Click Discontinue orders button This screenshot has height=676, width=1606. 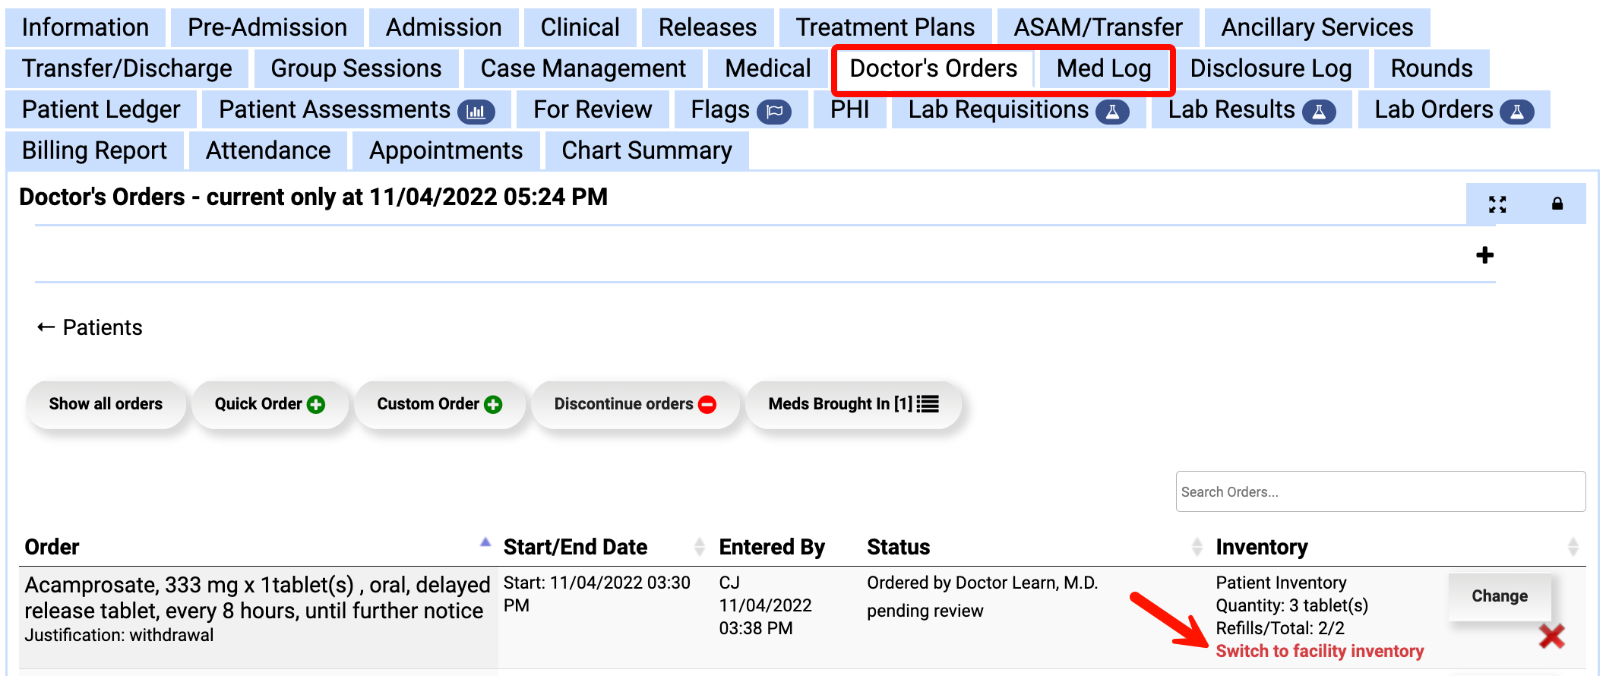click(x=634, y=404)
